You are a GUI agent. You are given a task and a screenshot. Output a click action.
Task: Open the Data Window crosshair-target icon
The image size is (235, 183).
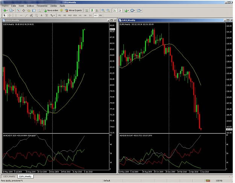coord(24,10)
